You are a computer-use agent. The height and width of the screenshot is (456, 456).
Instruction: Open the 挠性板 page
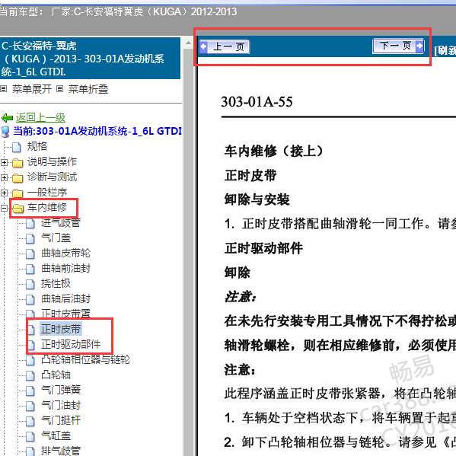click(56, 283)
